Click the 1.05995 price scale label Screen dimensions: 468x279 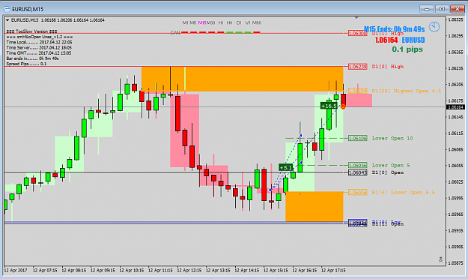[x=455, y=198]
